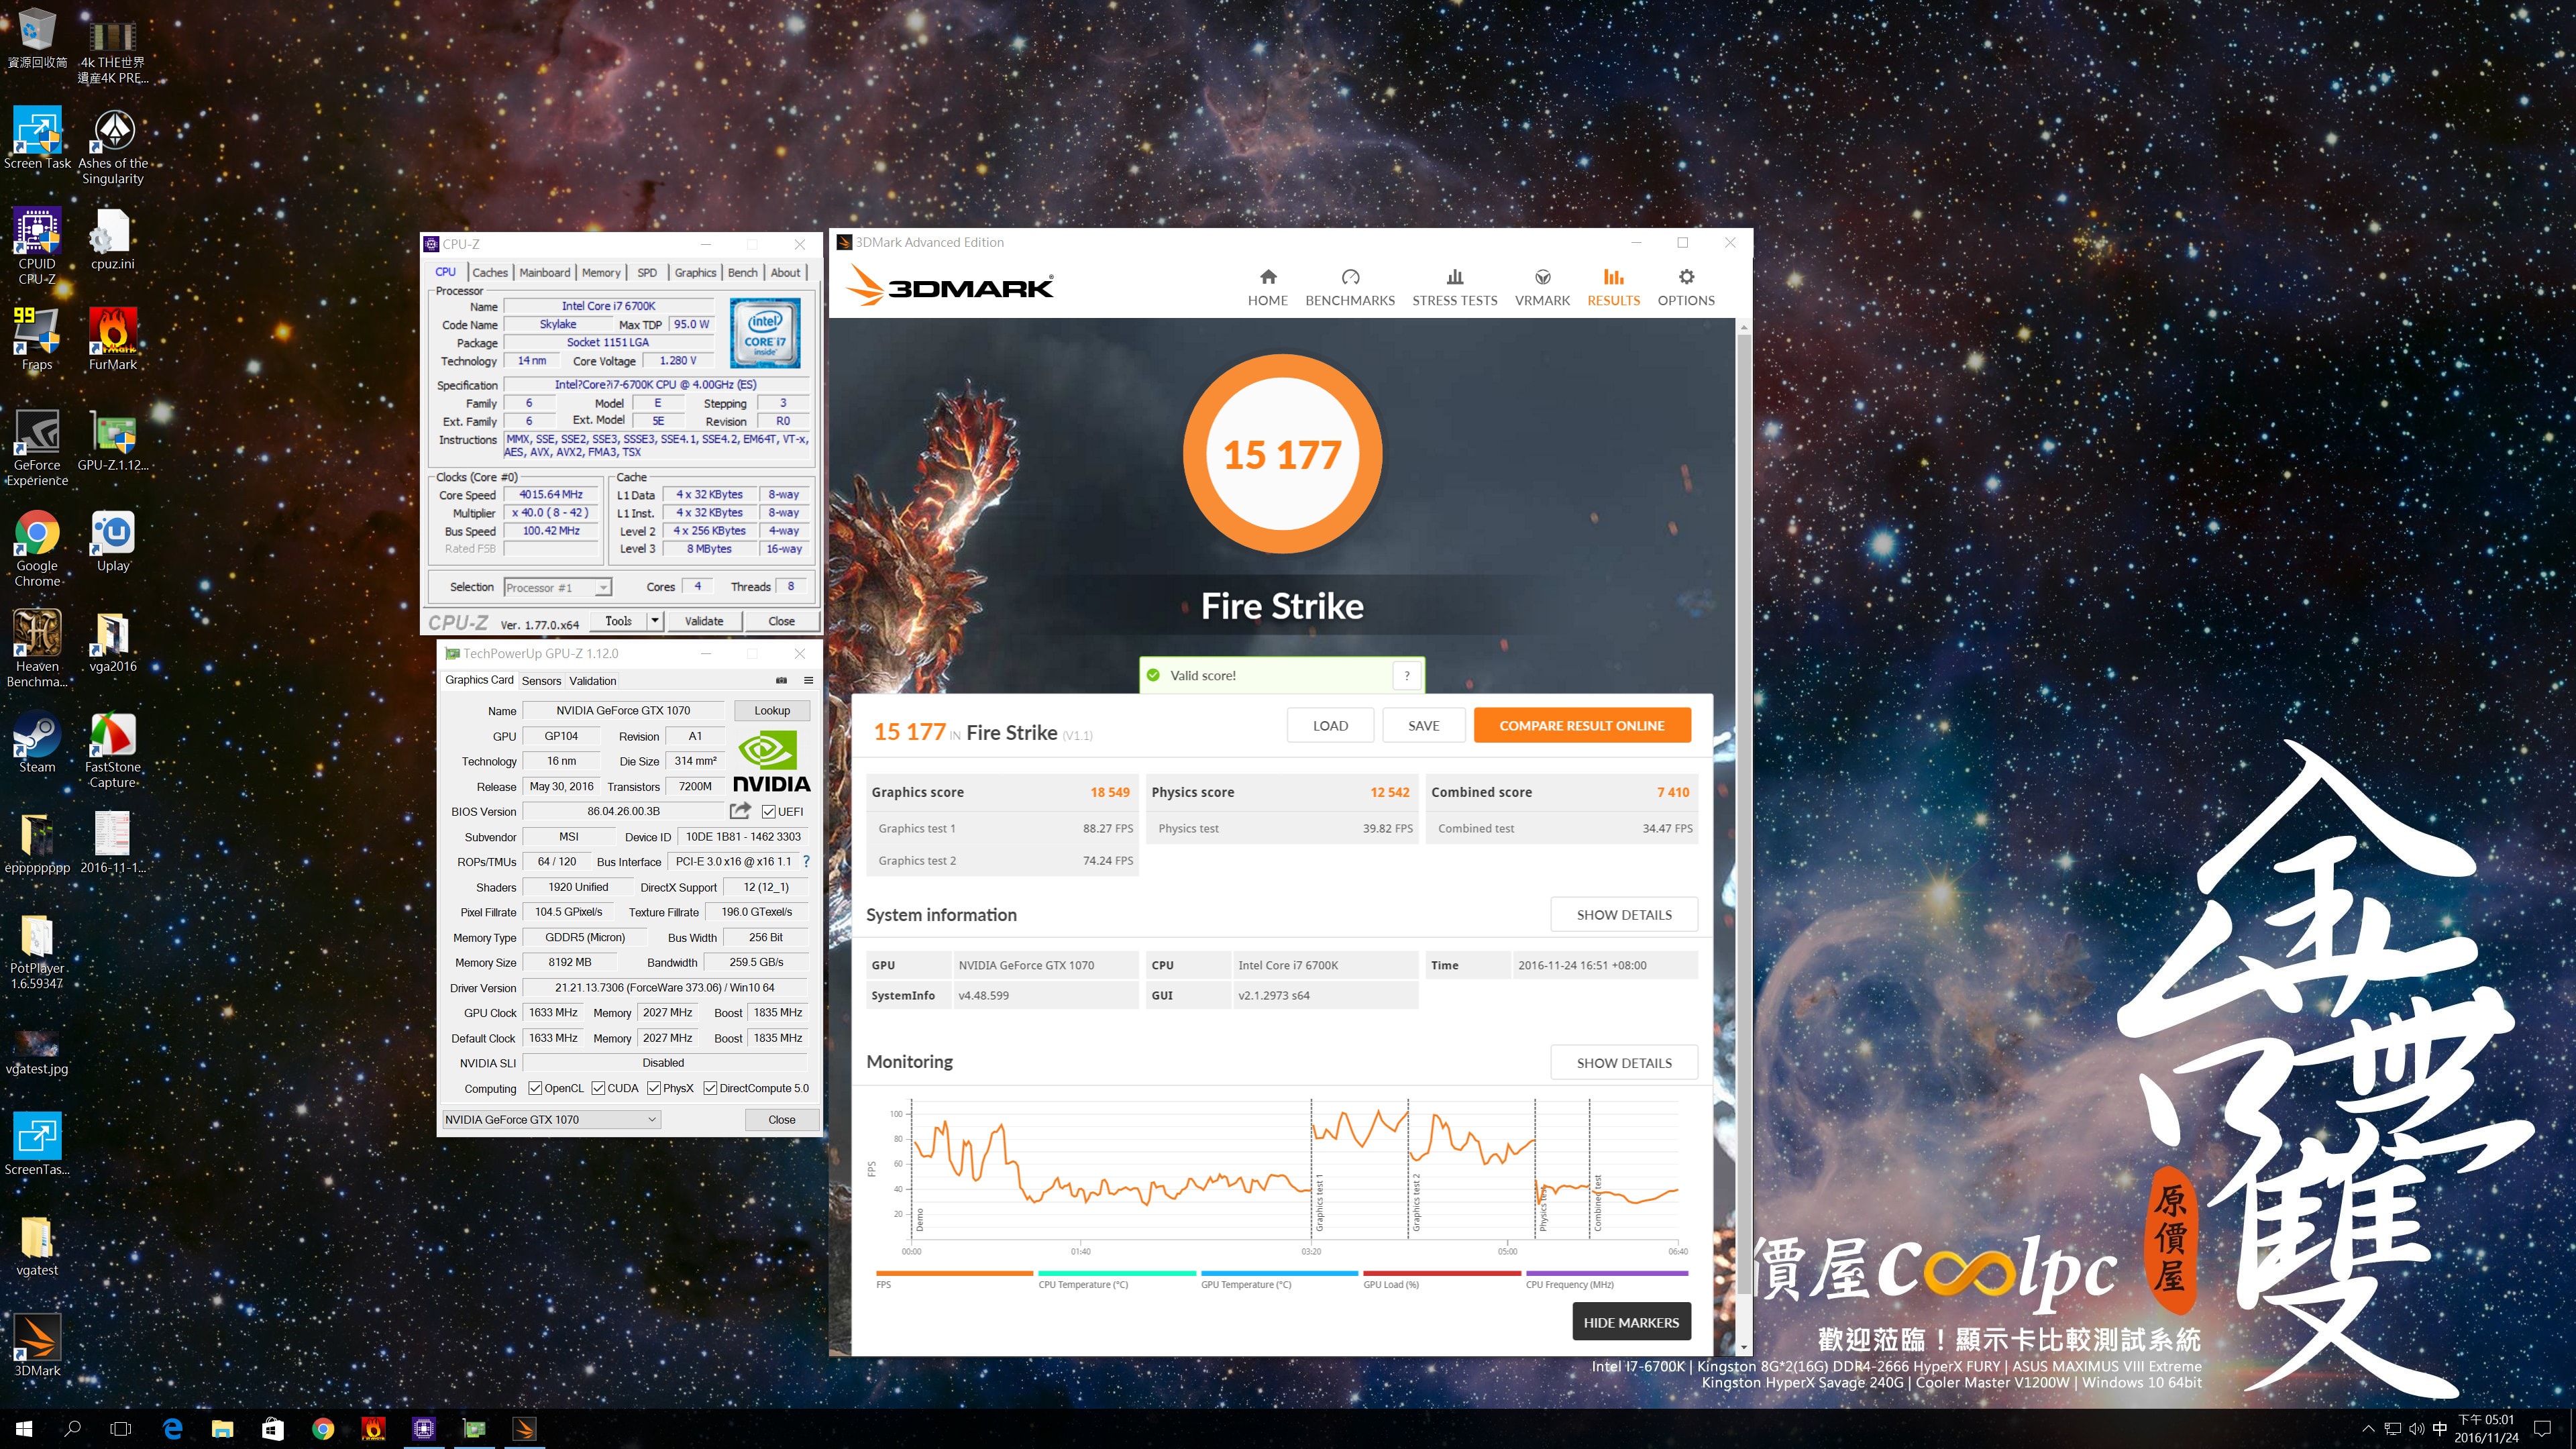Open the BENCHMARKS section in 3DMark
This screenshot has width=2576, height=1449.
pos(1349,287)
